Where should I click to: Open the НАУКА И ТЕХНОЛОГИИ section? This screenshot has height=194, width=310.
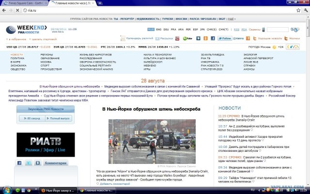157,55
